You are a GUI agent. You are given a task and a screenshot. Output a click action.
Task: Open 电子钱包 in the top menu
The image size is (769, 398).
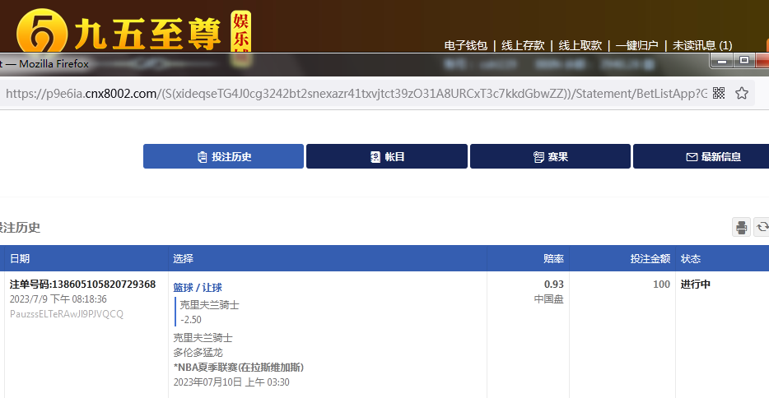[465, 45]
